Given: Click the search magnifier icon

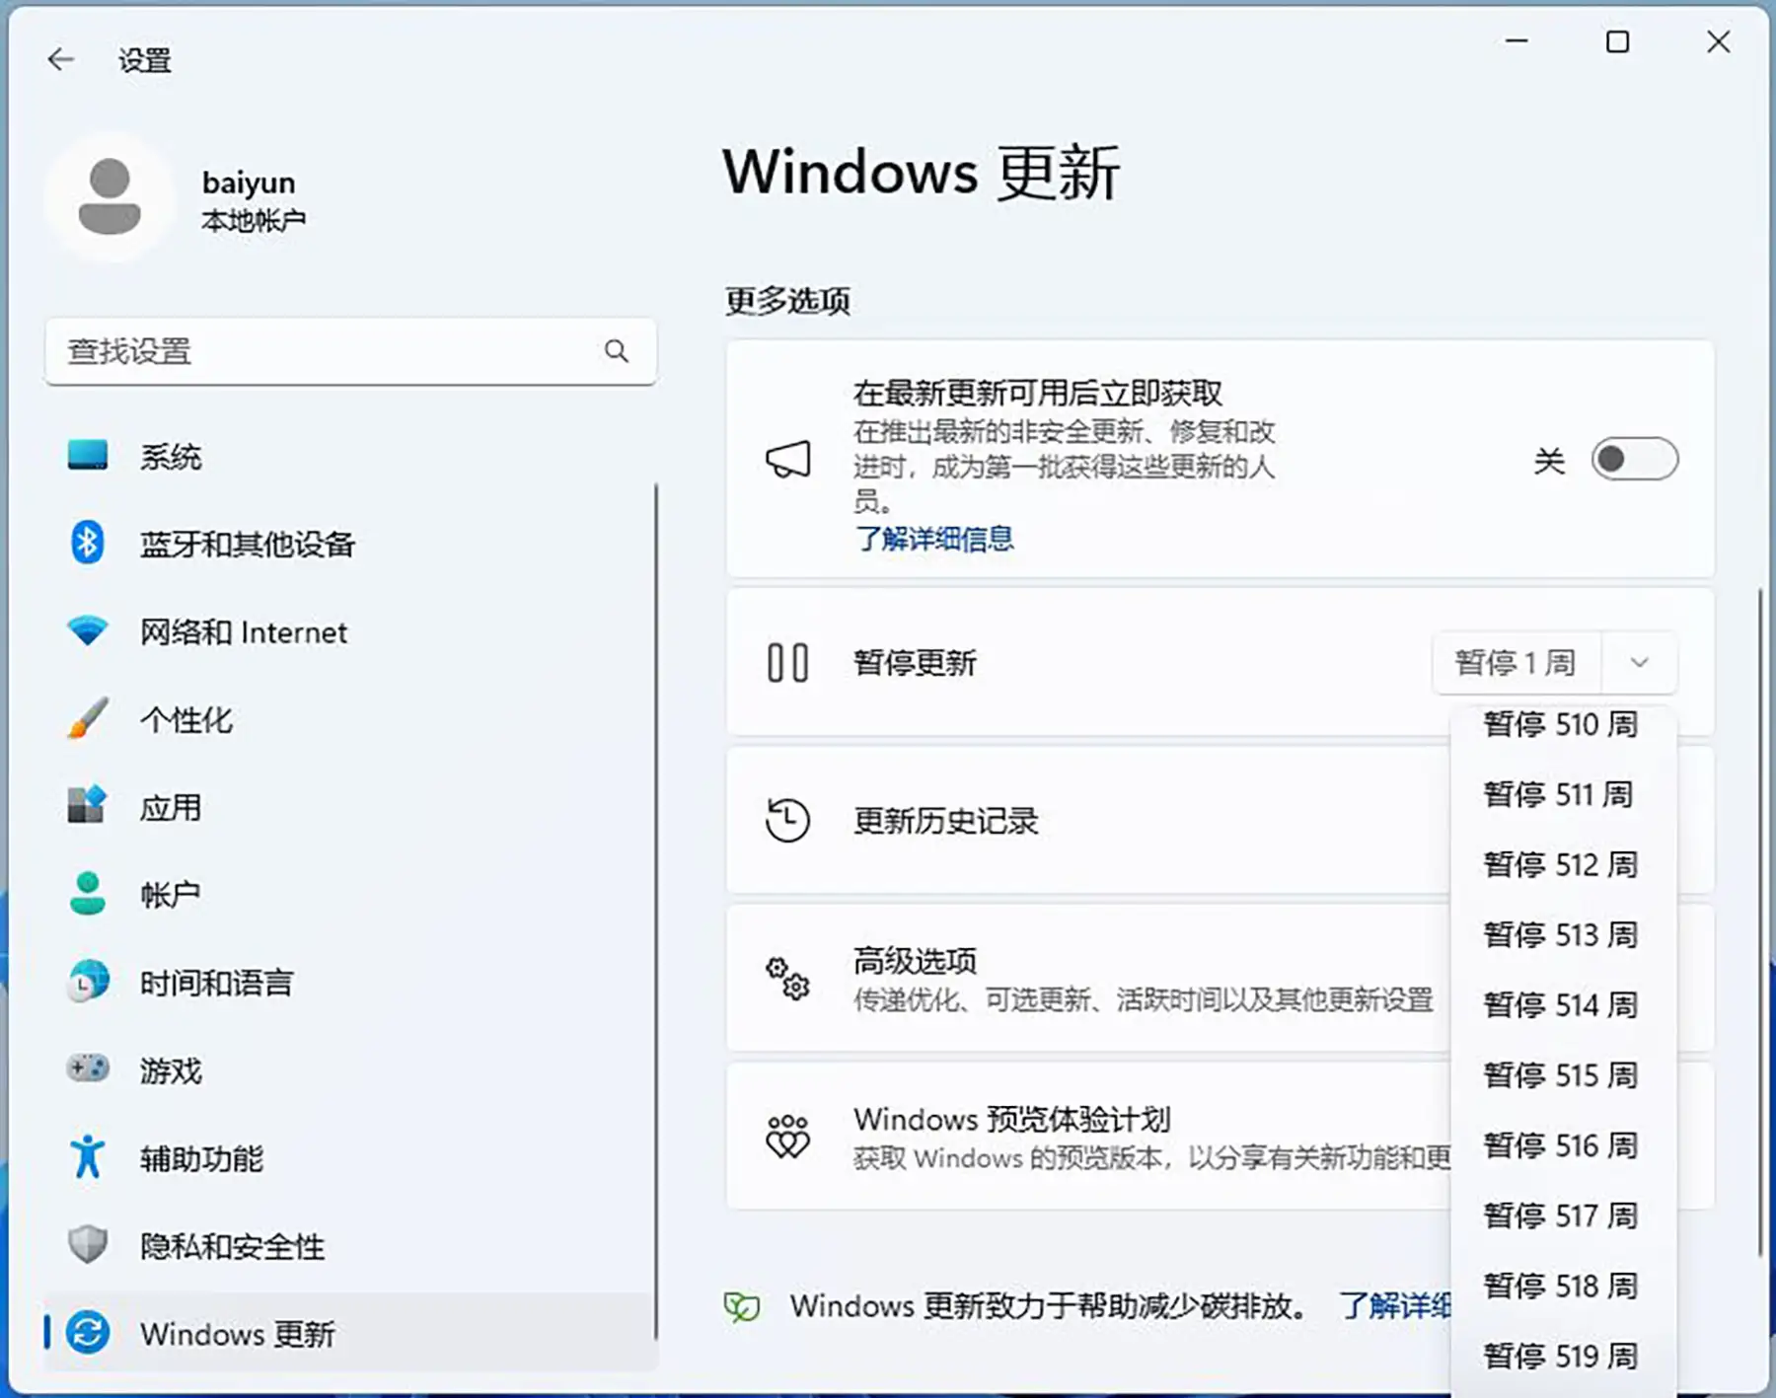Looking at the screenshot, I should 617,351.
